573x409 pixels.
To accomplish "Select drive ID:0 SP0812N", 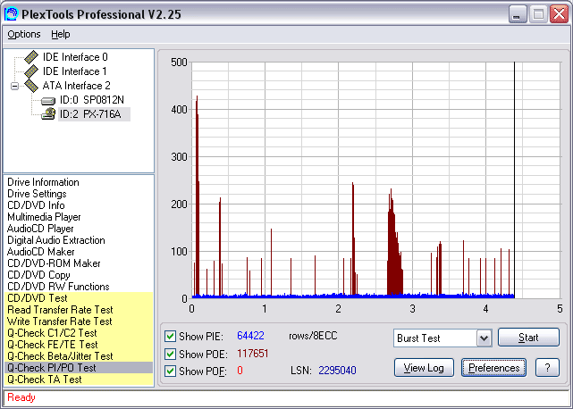I will 92,100.
